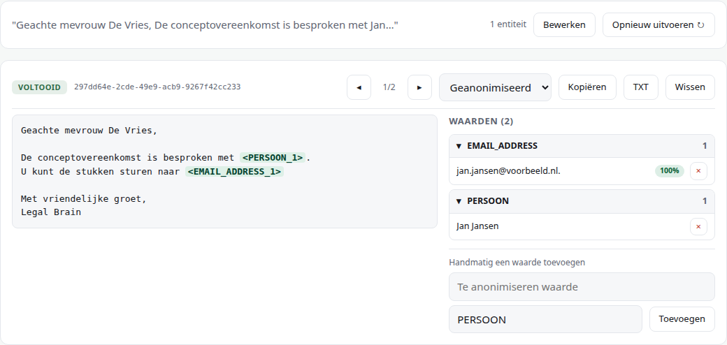727x345 pixels.
Task: Select the job ID 297dd64e-2cde text
Action: [157, 87]
